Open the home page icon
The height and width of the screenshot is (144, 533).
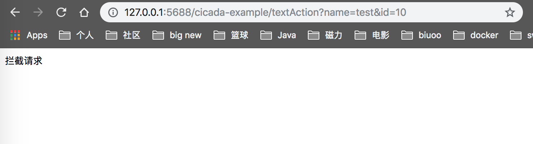tap(84, 13)
